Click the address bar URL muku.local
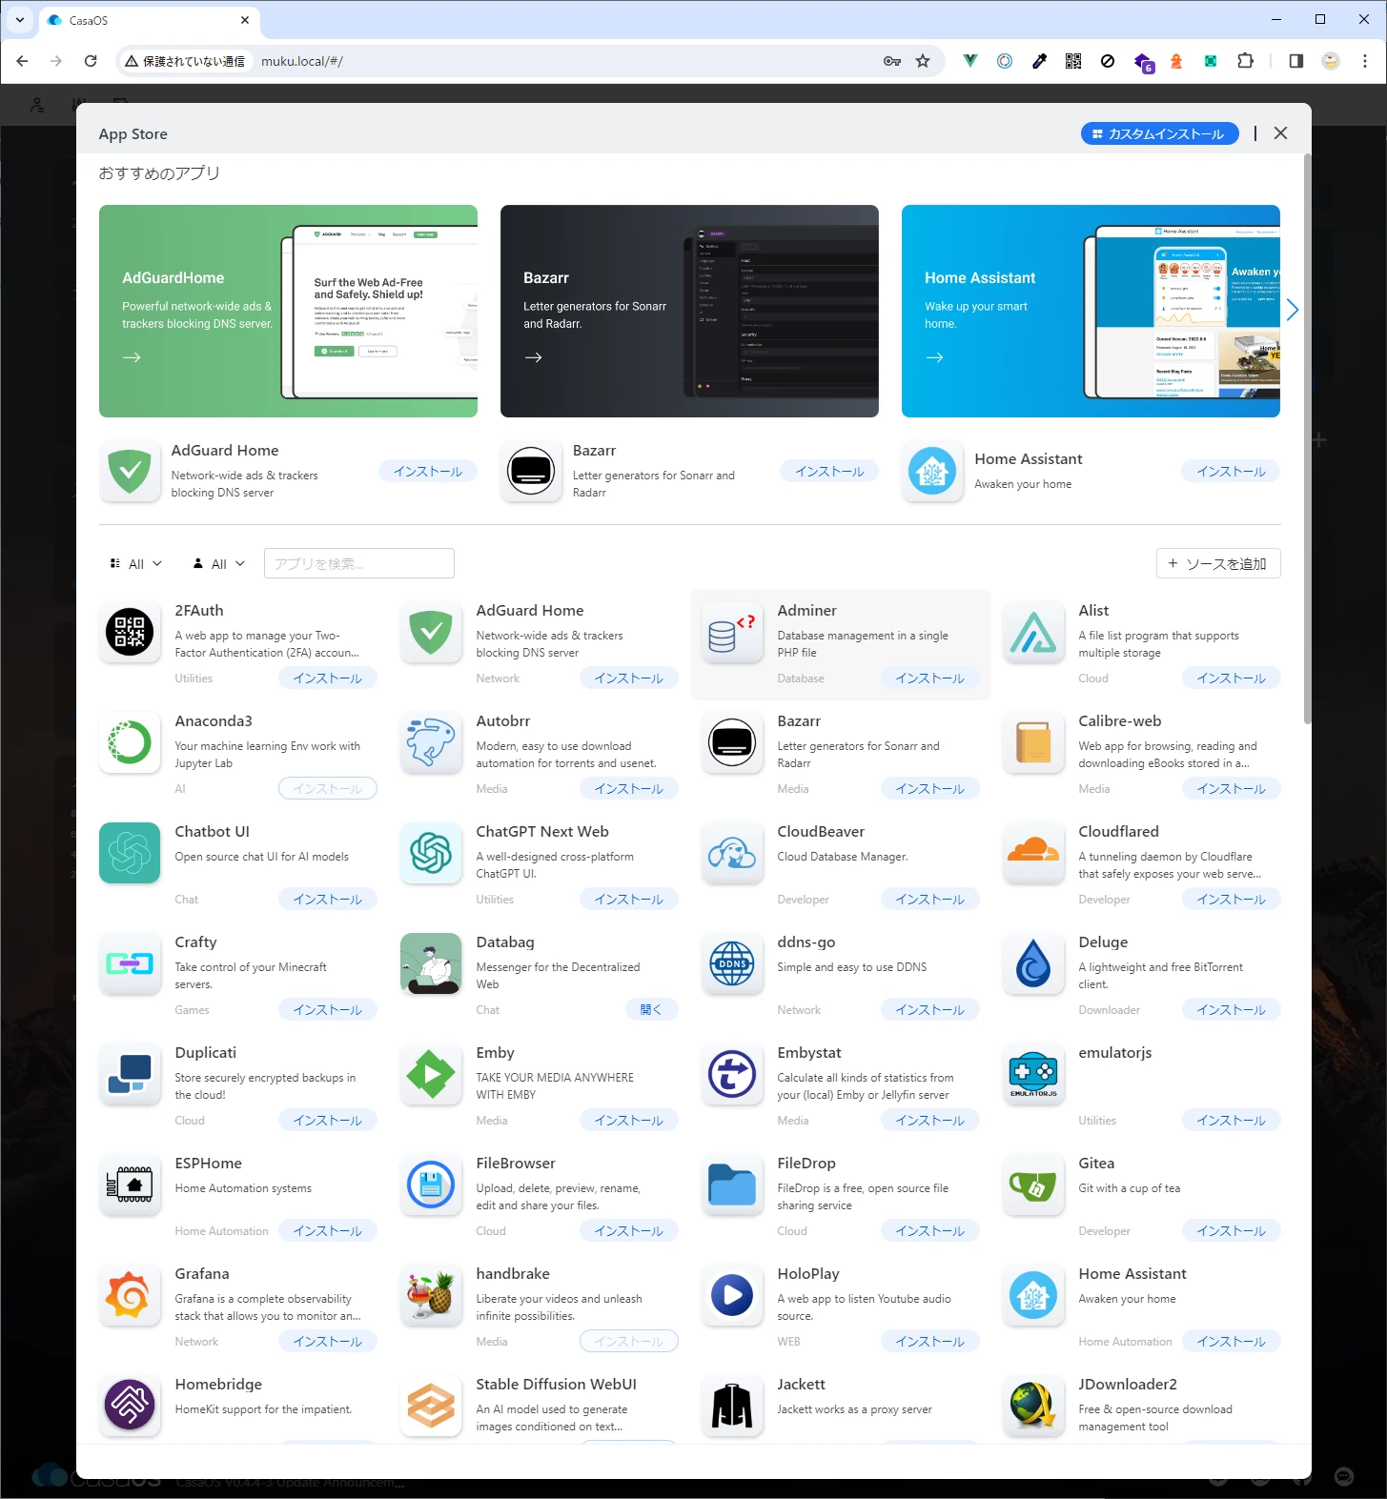This screenshot has height=1499, width=1387. (301, 61)
